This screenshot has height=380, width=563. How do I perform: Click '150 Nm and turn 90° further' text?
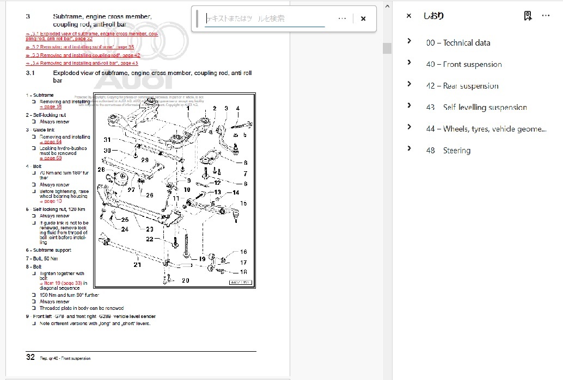click(x=69, y=295)
